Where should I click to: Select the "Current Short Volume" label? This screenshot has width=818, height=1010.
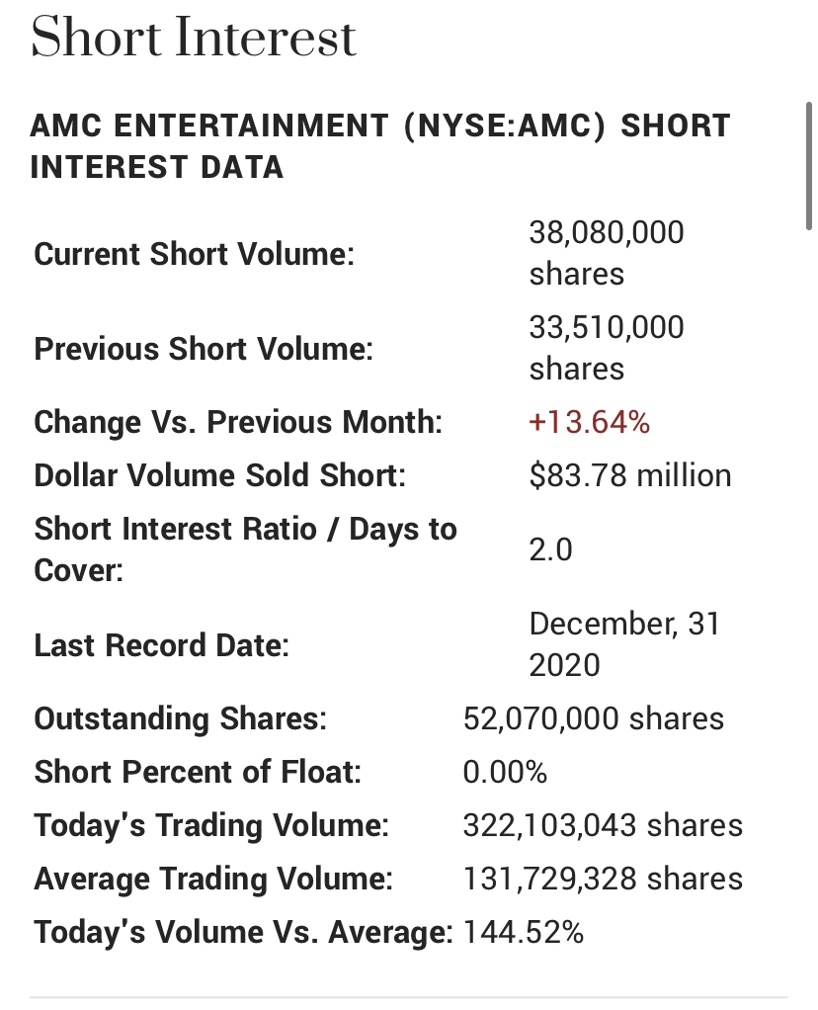point(194,254)
